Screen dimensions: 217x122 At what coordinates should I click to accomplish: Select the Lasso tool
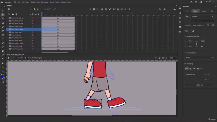3,18
